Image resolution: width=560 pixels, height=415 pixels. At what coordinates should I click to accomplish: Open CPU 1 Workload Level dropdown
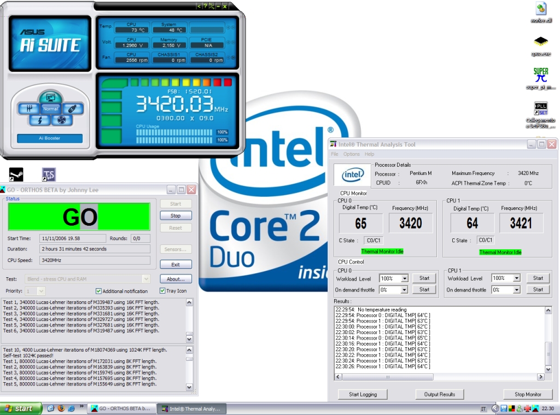click(516, 278)
